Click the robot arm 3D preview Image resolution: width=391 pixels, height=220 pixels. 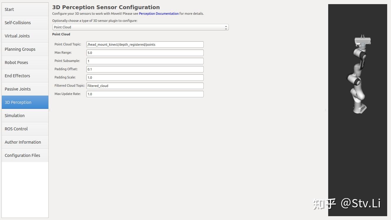358,77
